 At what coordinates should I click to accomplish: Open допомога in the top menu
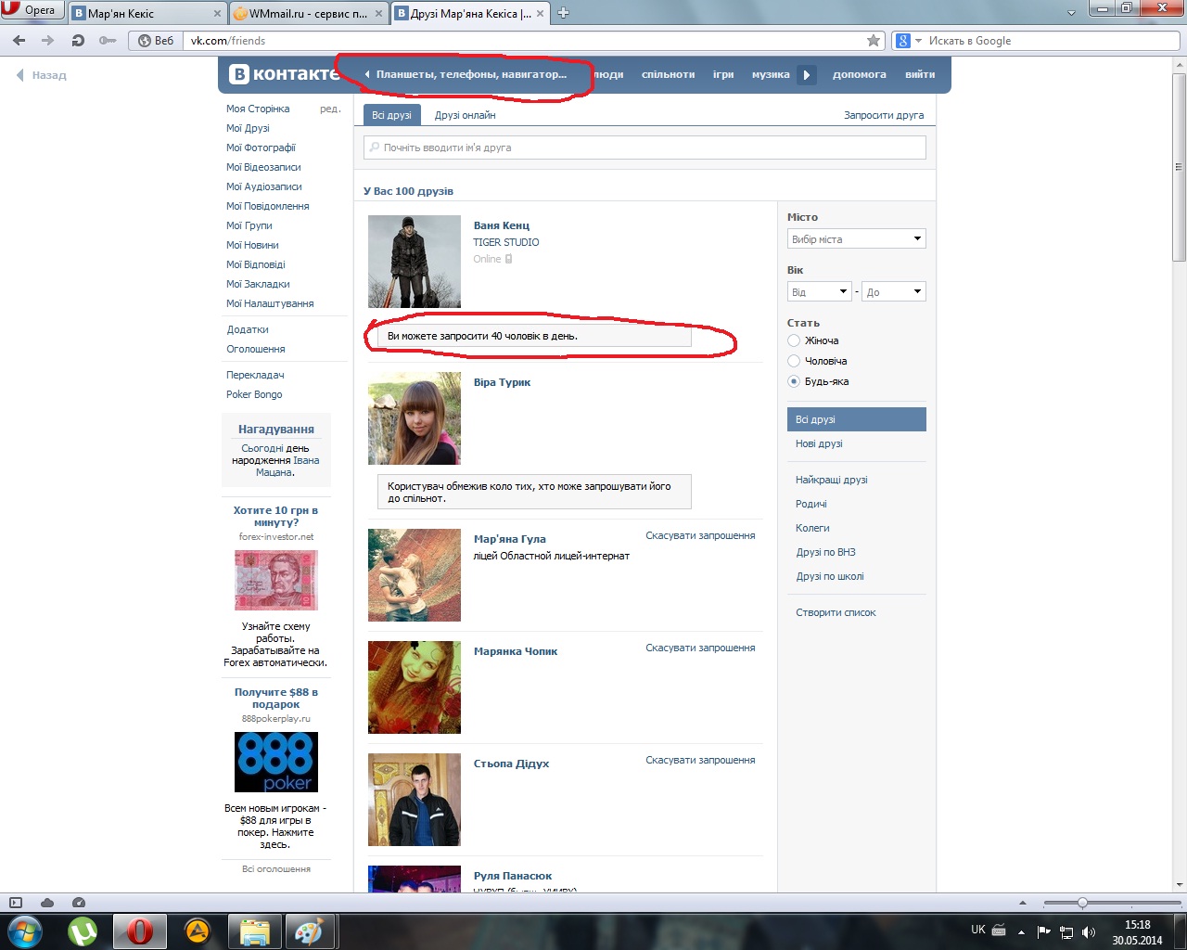[860, 74]
